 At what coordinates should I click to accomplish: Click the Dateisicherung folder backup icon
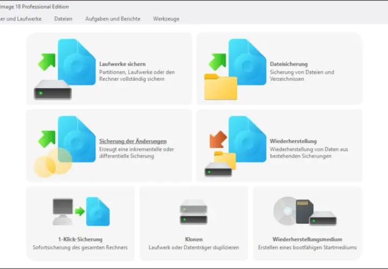click(235, 69)
